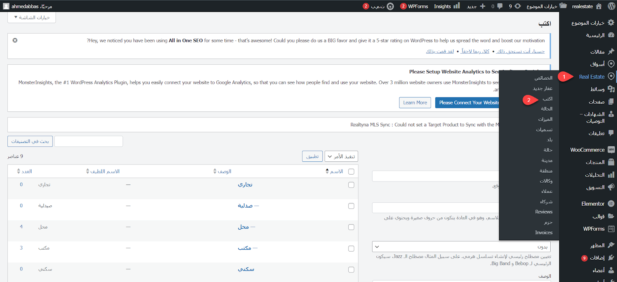Check the box for the نجاري row
Screen dimensions: 617x282
tap(351, 185)
